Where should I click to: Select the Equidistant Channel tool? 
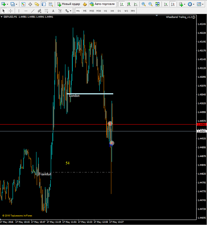40,11
